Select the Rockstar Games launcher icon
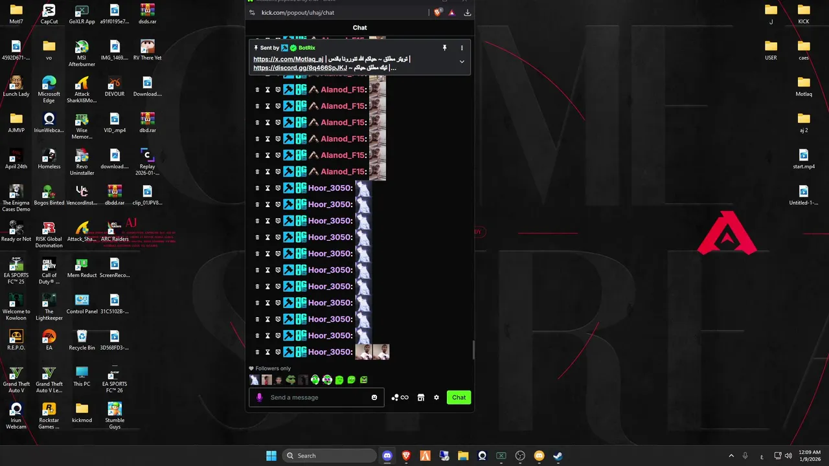The height and width of the screenshot is (466, 829). (x=49, y=416)
